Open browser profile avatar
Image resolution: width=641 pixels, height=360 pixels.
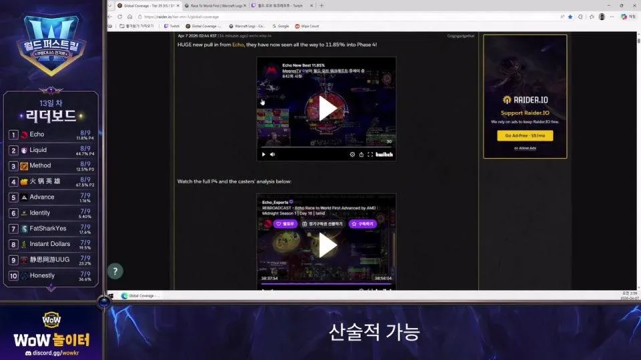click(x=602, y=17)
